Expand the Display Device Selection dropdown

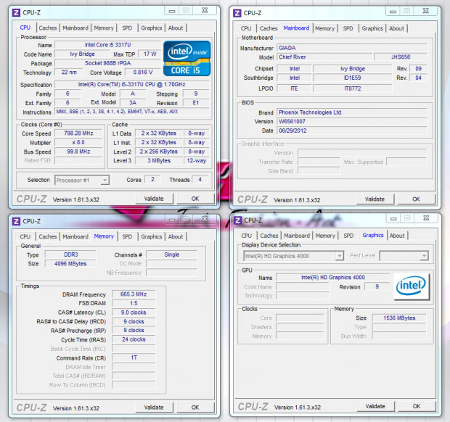pos(292,256)
